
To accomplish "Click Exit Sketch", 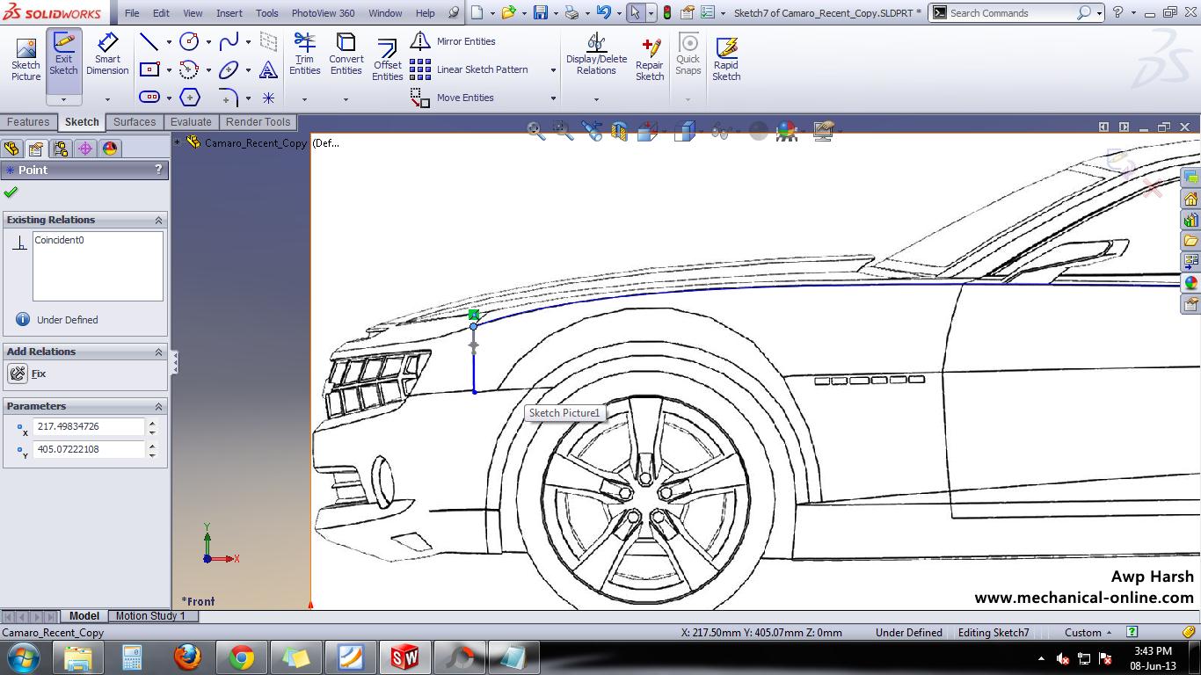I will pos(62,54).
